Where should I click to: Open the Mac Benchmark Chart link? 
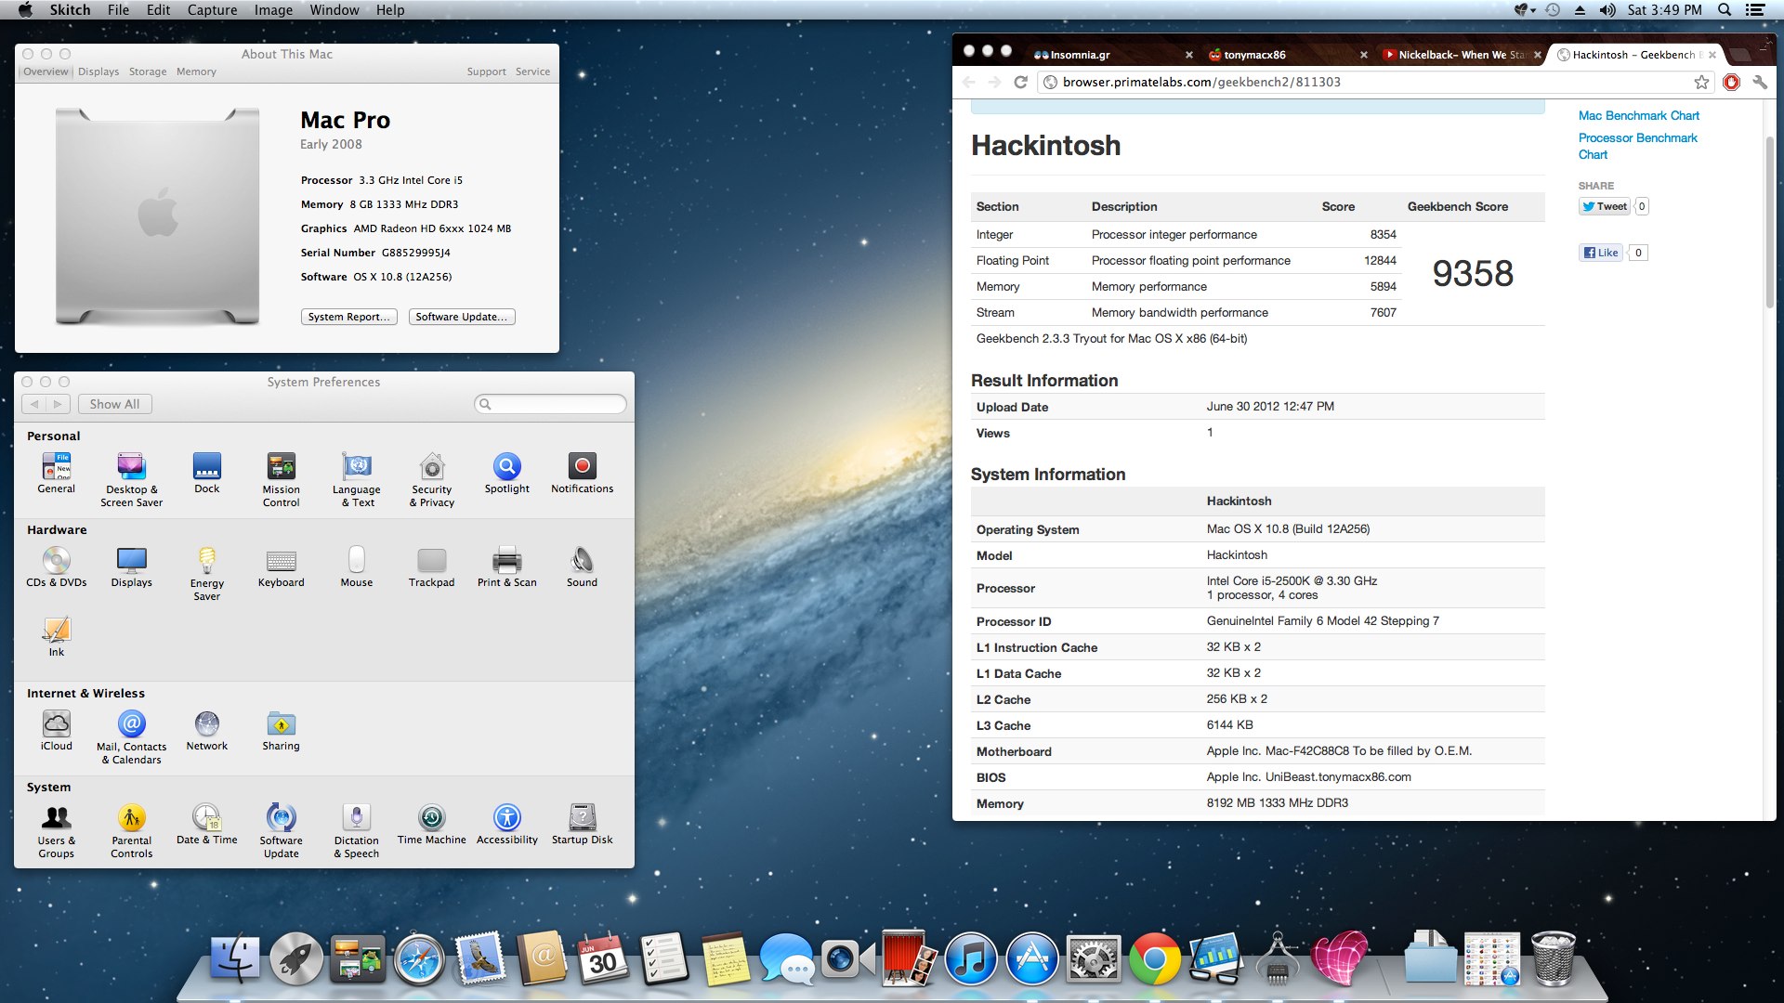pos(1638,115)
